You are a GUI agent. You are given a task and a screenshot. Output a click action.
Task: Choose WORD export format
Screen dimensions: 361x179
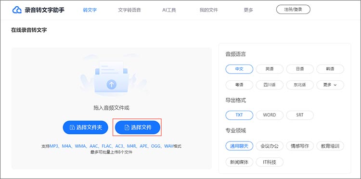click(270, 115)
